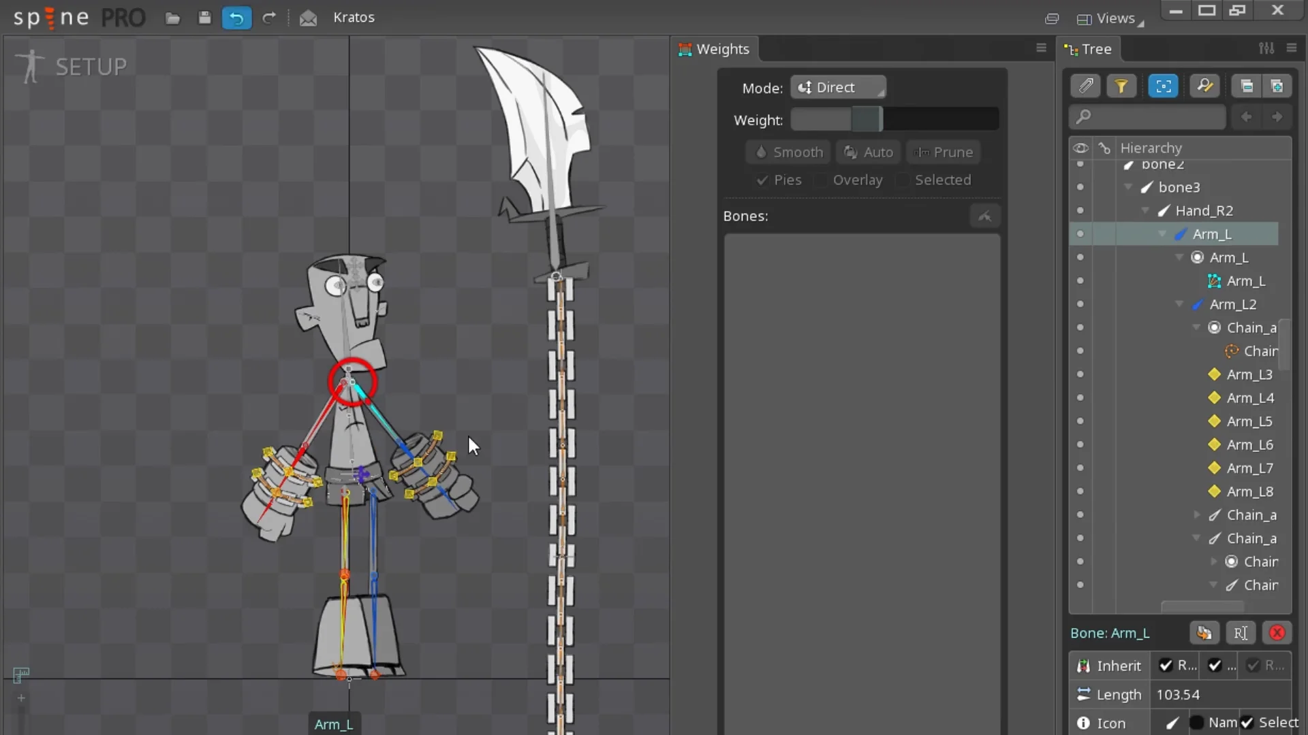Collapse the bone3 tree node
The width and height of the screenshot is (1308, 735).
tap(1130, 187)
